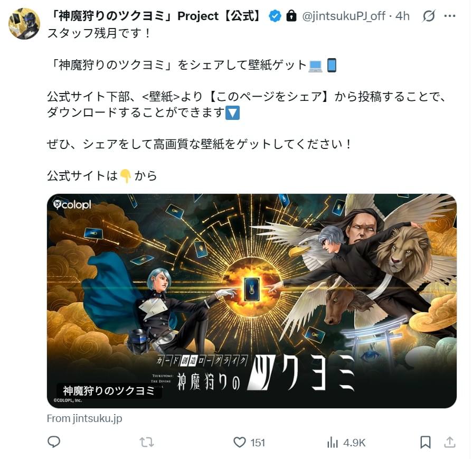
Task: Repost this tweet with the retweet icon
Action: (x=147, y=443)
